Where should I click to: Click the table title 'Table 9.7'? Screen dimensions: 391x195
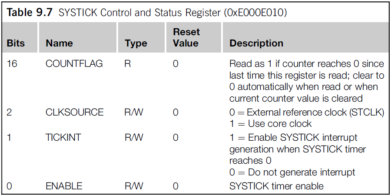(30, 12)
